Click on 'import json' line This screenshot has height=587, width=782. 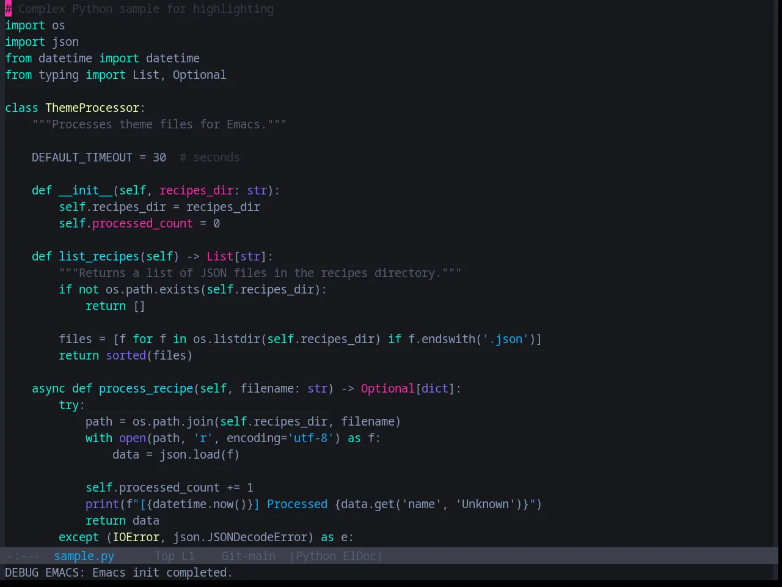click(42, 42)
